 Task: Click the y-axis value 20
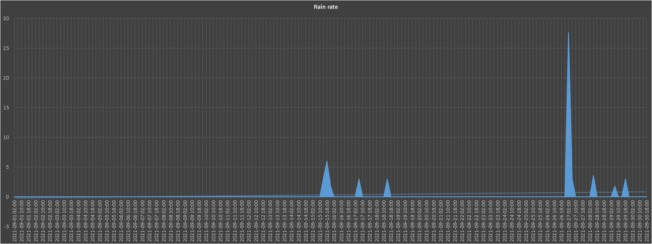tap(6, 78)
